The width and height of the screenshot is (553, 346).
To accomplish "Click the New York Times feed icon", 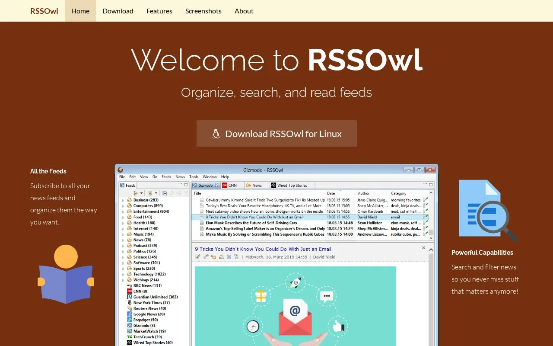I will 130,303.
